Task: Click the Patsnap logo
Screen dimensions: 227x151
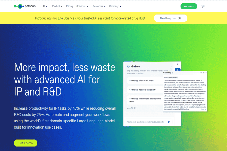Action: click(x=25, y=6)
